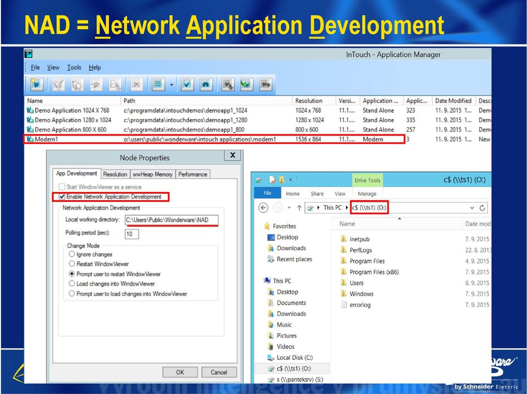The image size is (527, 394).
Task: Click the list view grid toolbar icon
Action: (x=158, y=85)
